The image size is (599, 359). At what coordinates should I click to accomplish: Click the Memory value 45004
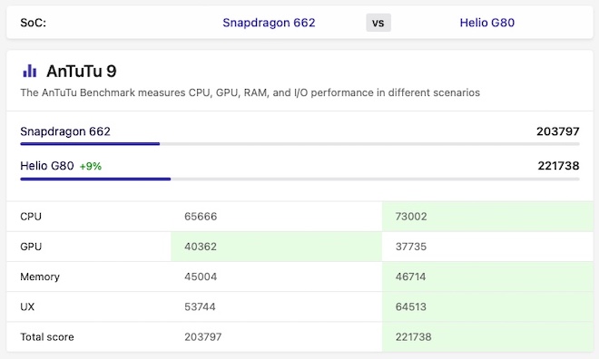pos(201,277)
